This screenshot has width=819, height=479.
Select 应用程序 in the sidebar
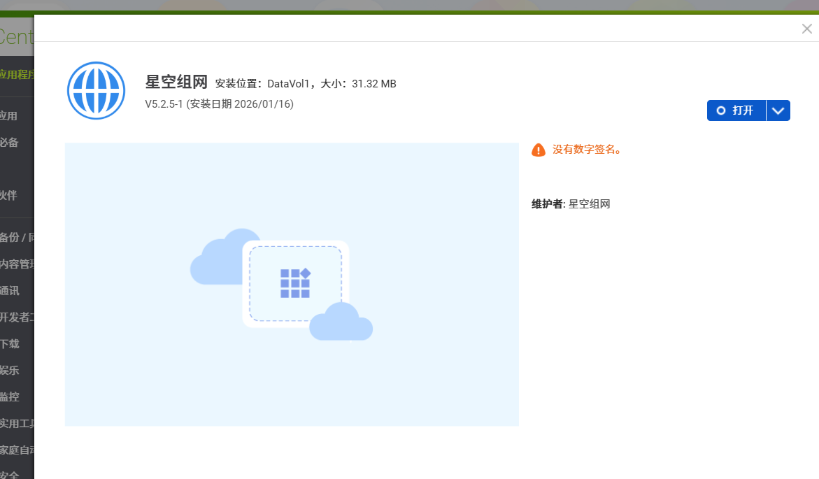tap(17, 74)
